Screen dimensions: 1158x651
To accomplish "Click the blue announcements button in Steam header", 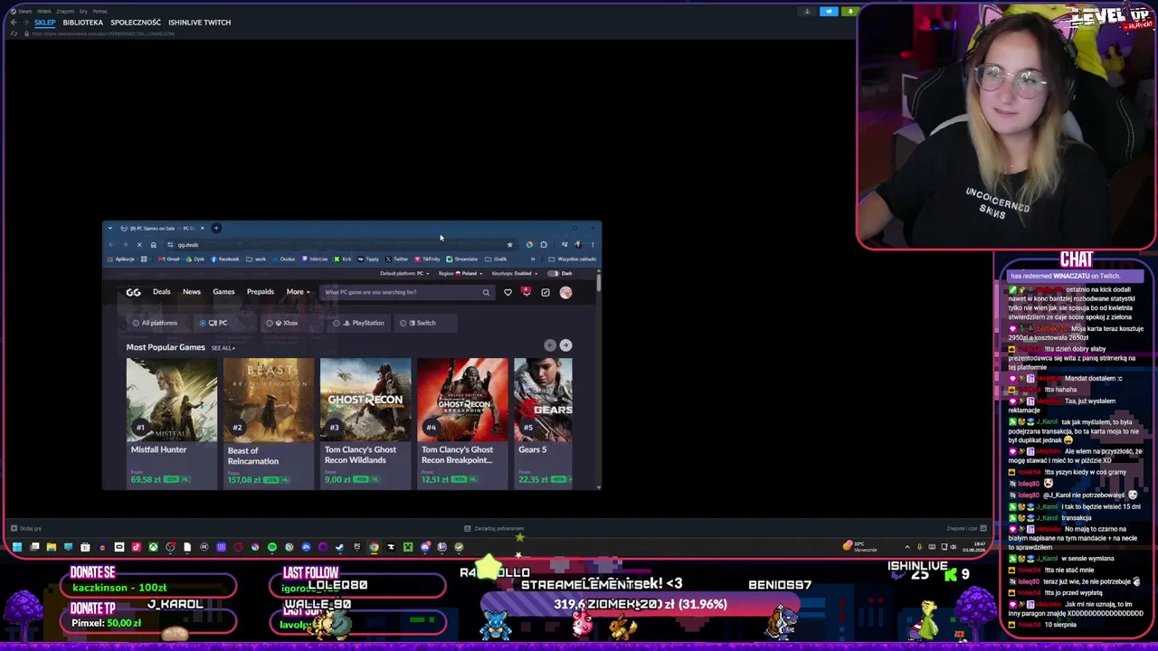I will click(x=829, y=12).
